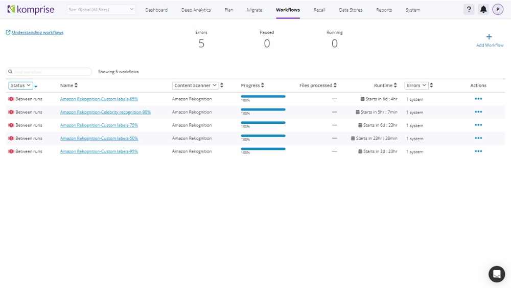The image size is (511, 288).
Task: Go to the Dashboard tab
Action: (156, 10)
